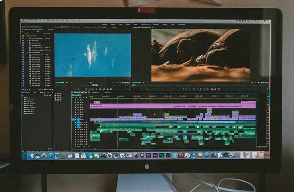Expand Audio Transitions folder
This screenshot has height=192, width=294.
(23, 104)
